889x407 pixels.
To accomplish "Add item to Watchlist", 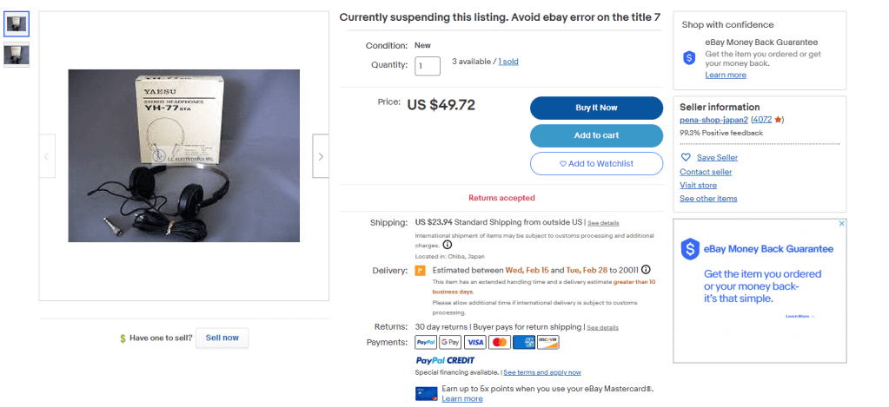I will click(x=596, y=163).
